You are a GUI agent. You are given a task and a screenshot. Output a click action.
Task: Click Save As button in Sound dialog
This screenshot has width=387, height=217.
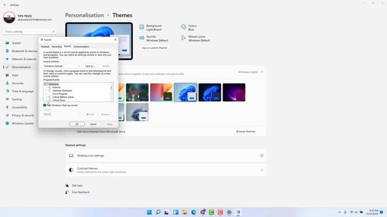tap(90, 66)
